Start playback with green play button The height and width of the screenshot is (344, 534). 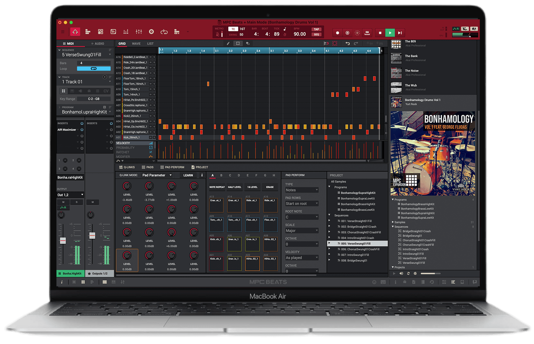pyautogui.click(x=390, y=33)
